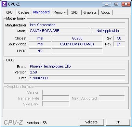Minimize the CPU-Z window
This screenshot has height=127, width=132.
click(107, 4)
